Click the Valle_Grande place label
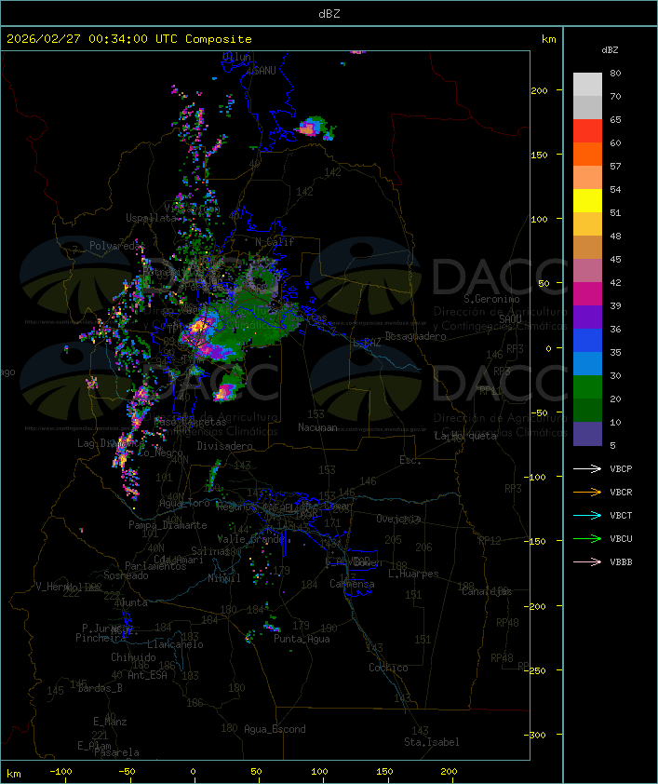This screenshot has width=658, height=784. click(250, 539)
